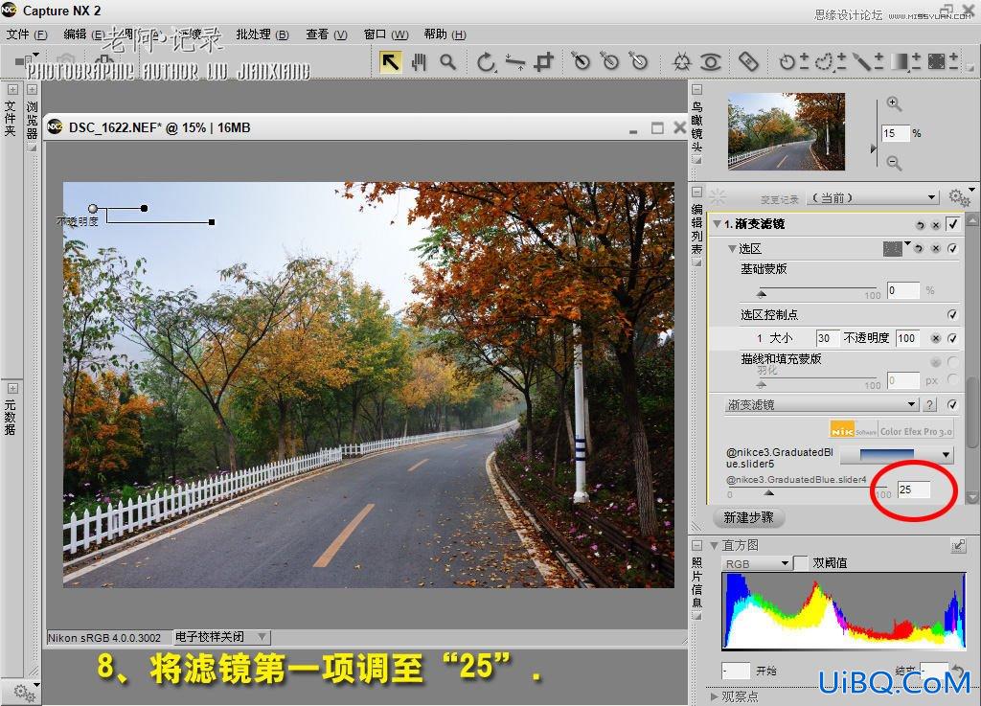Image resolution: width=981 pixels, height=706 pixels.
Task: Collapse the 选区 section triangle
Action: pos(731,249)
